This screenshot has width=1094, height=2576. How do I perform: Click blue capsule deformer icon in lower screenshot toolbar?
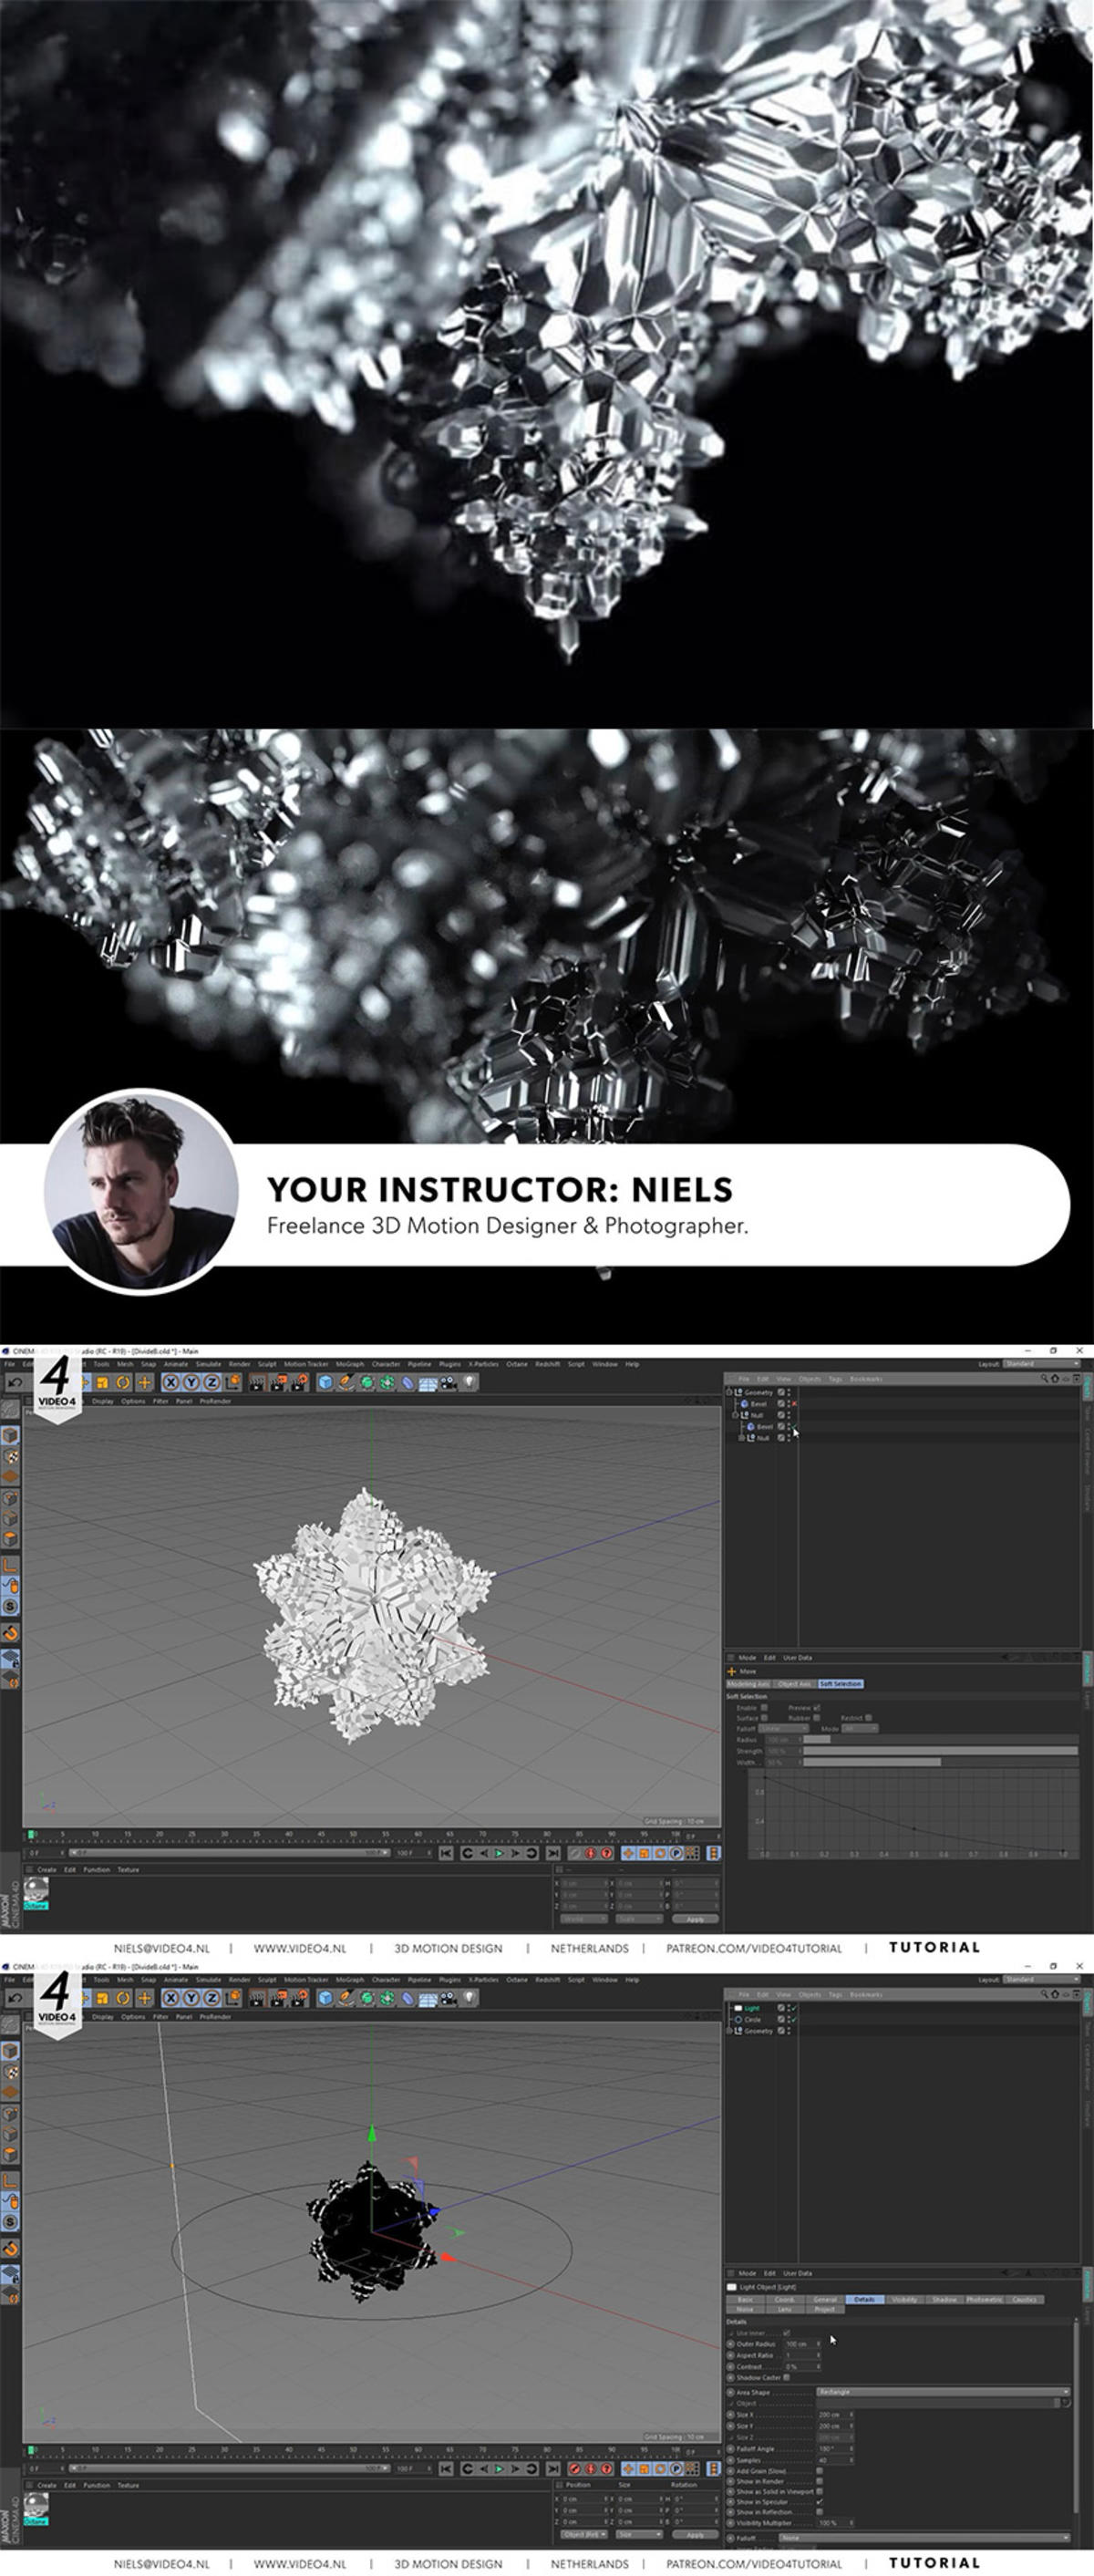coord(407,1998)
